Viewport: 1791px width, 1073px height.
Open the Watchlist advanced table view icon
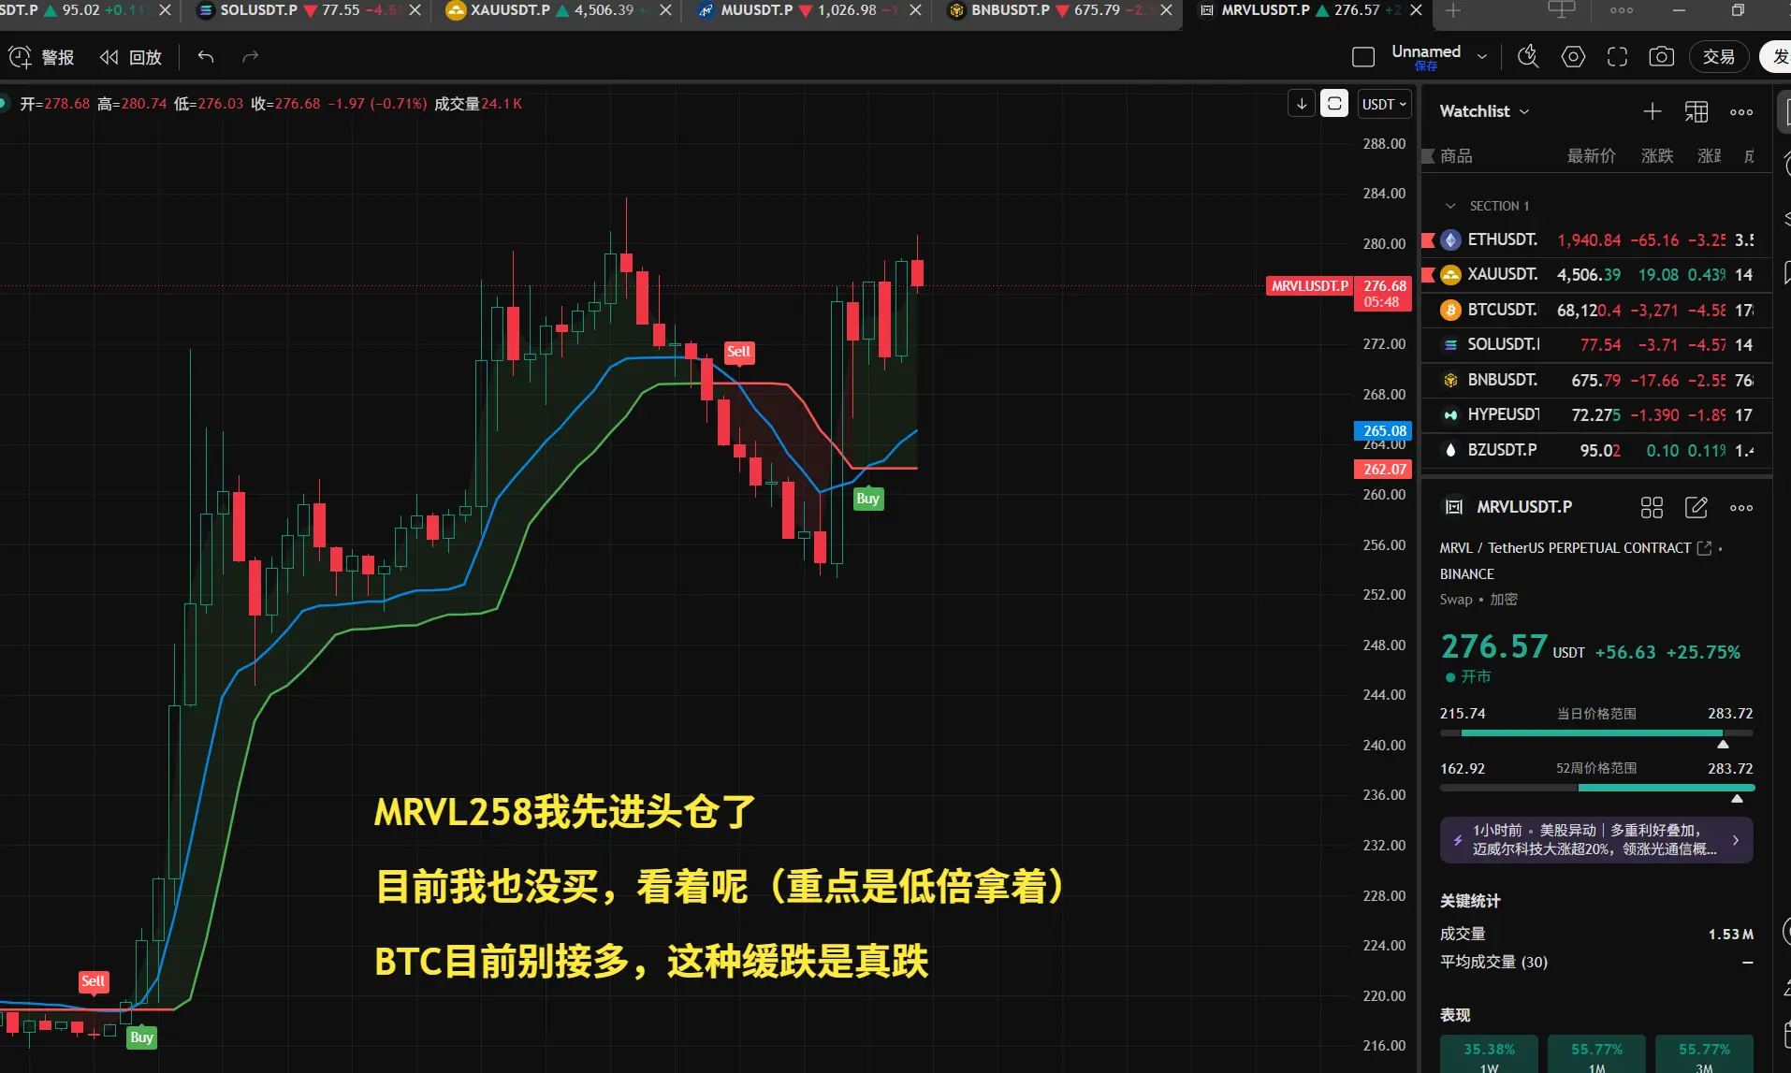tap(1696, 112)
